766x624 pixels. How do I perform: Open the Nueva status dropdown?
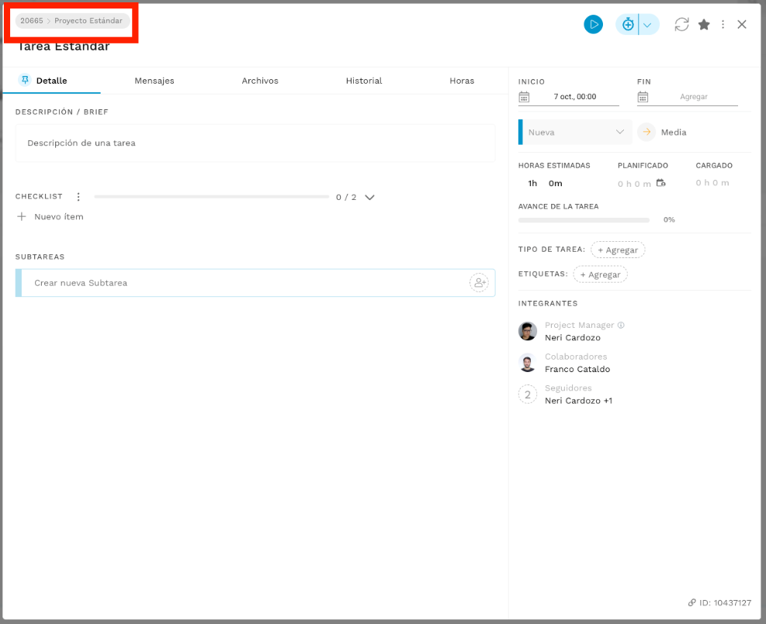click(575, 133)
